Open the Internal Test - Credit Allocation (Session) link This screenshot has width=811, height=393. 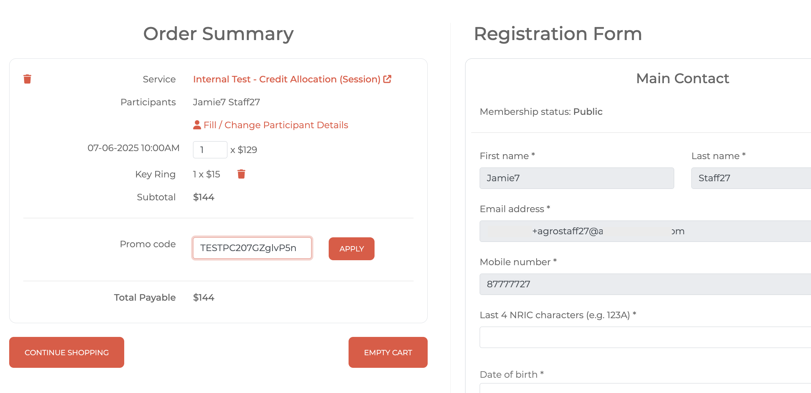287,79
